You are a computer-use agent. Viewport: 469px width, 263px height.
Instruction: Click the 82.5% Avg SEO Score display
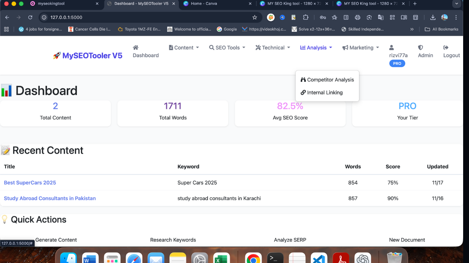(x=290, y=106)
